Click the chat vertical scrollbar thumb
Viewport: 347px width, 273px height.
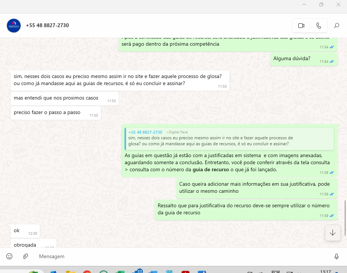345,218
